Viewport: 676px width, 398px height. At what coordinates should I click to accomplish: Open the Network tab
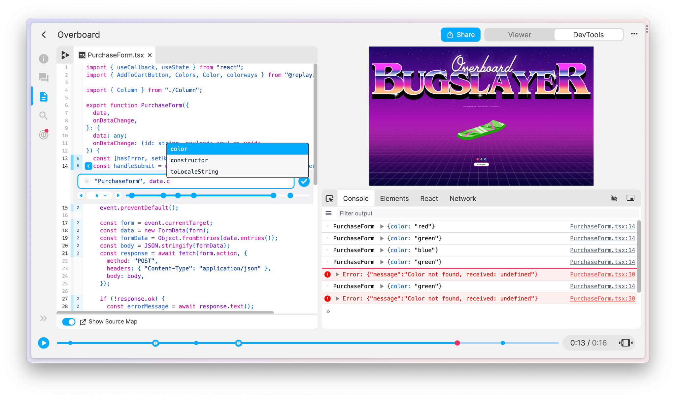coord(462,199)
